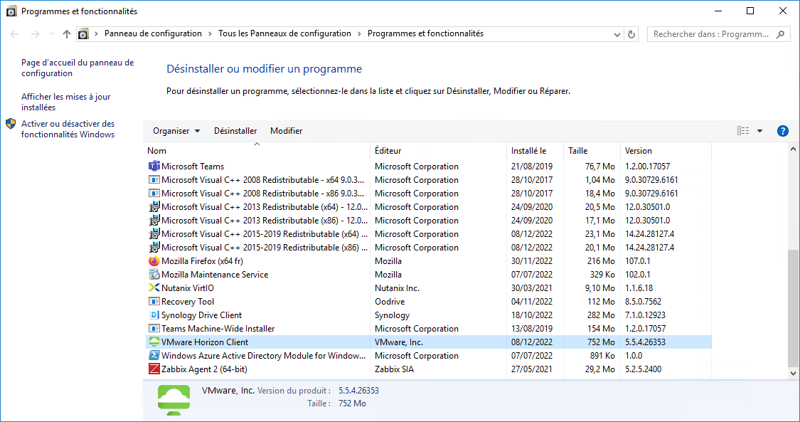The image size is (800, 422).
Task: Click the Microsoft Teams program icon
Action: coord(154,167)
